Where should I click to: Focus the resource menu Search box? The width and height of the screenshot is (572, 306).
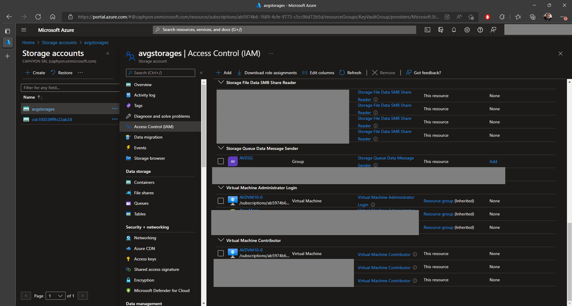(161, 73)
